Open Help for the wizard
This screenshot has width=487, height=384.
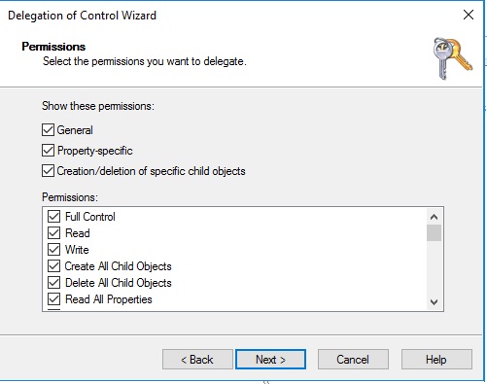[436, 359]
